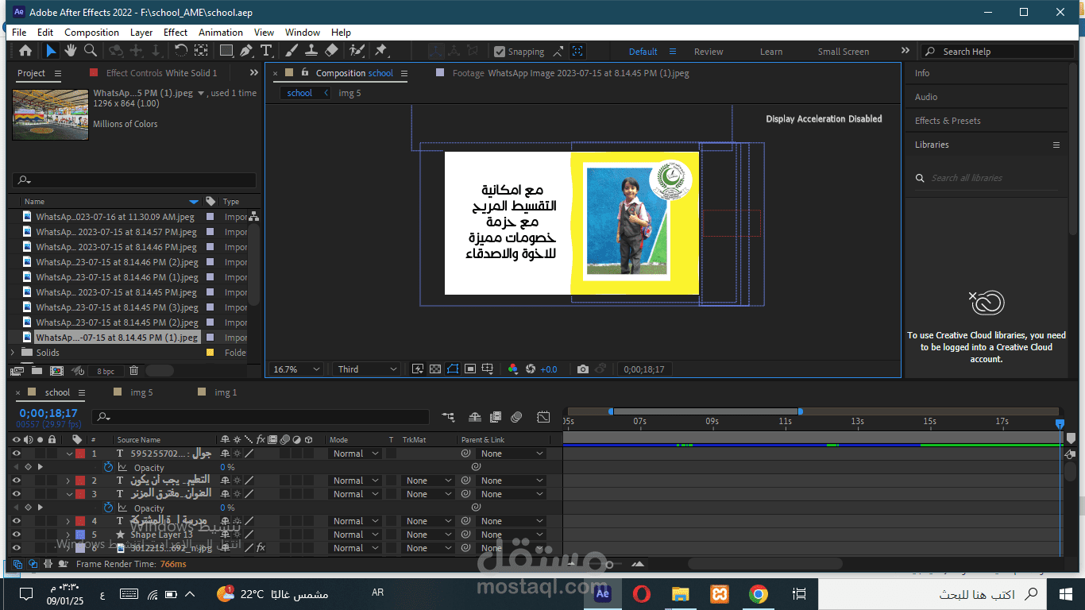Click the red label swatch of layer 1
The width and height of the screenshot is (1085, 610).
click(80, 454)
